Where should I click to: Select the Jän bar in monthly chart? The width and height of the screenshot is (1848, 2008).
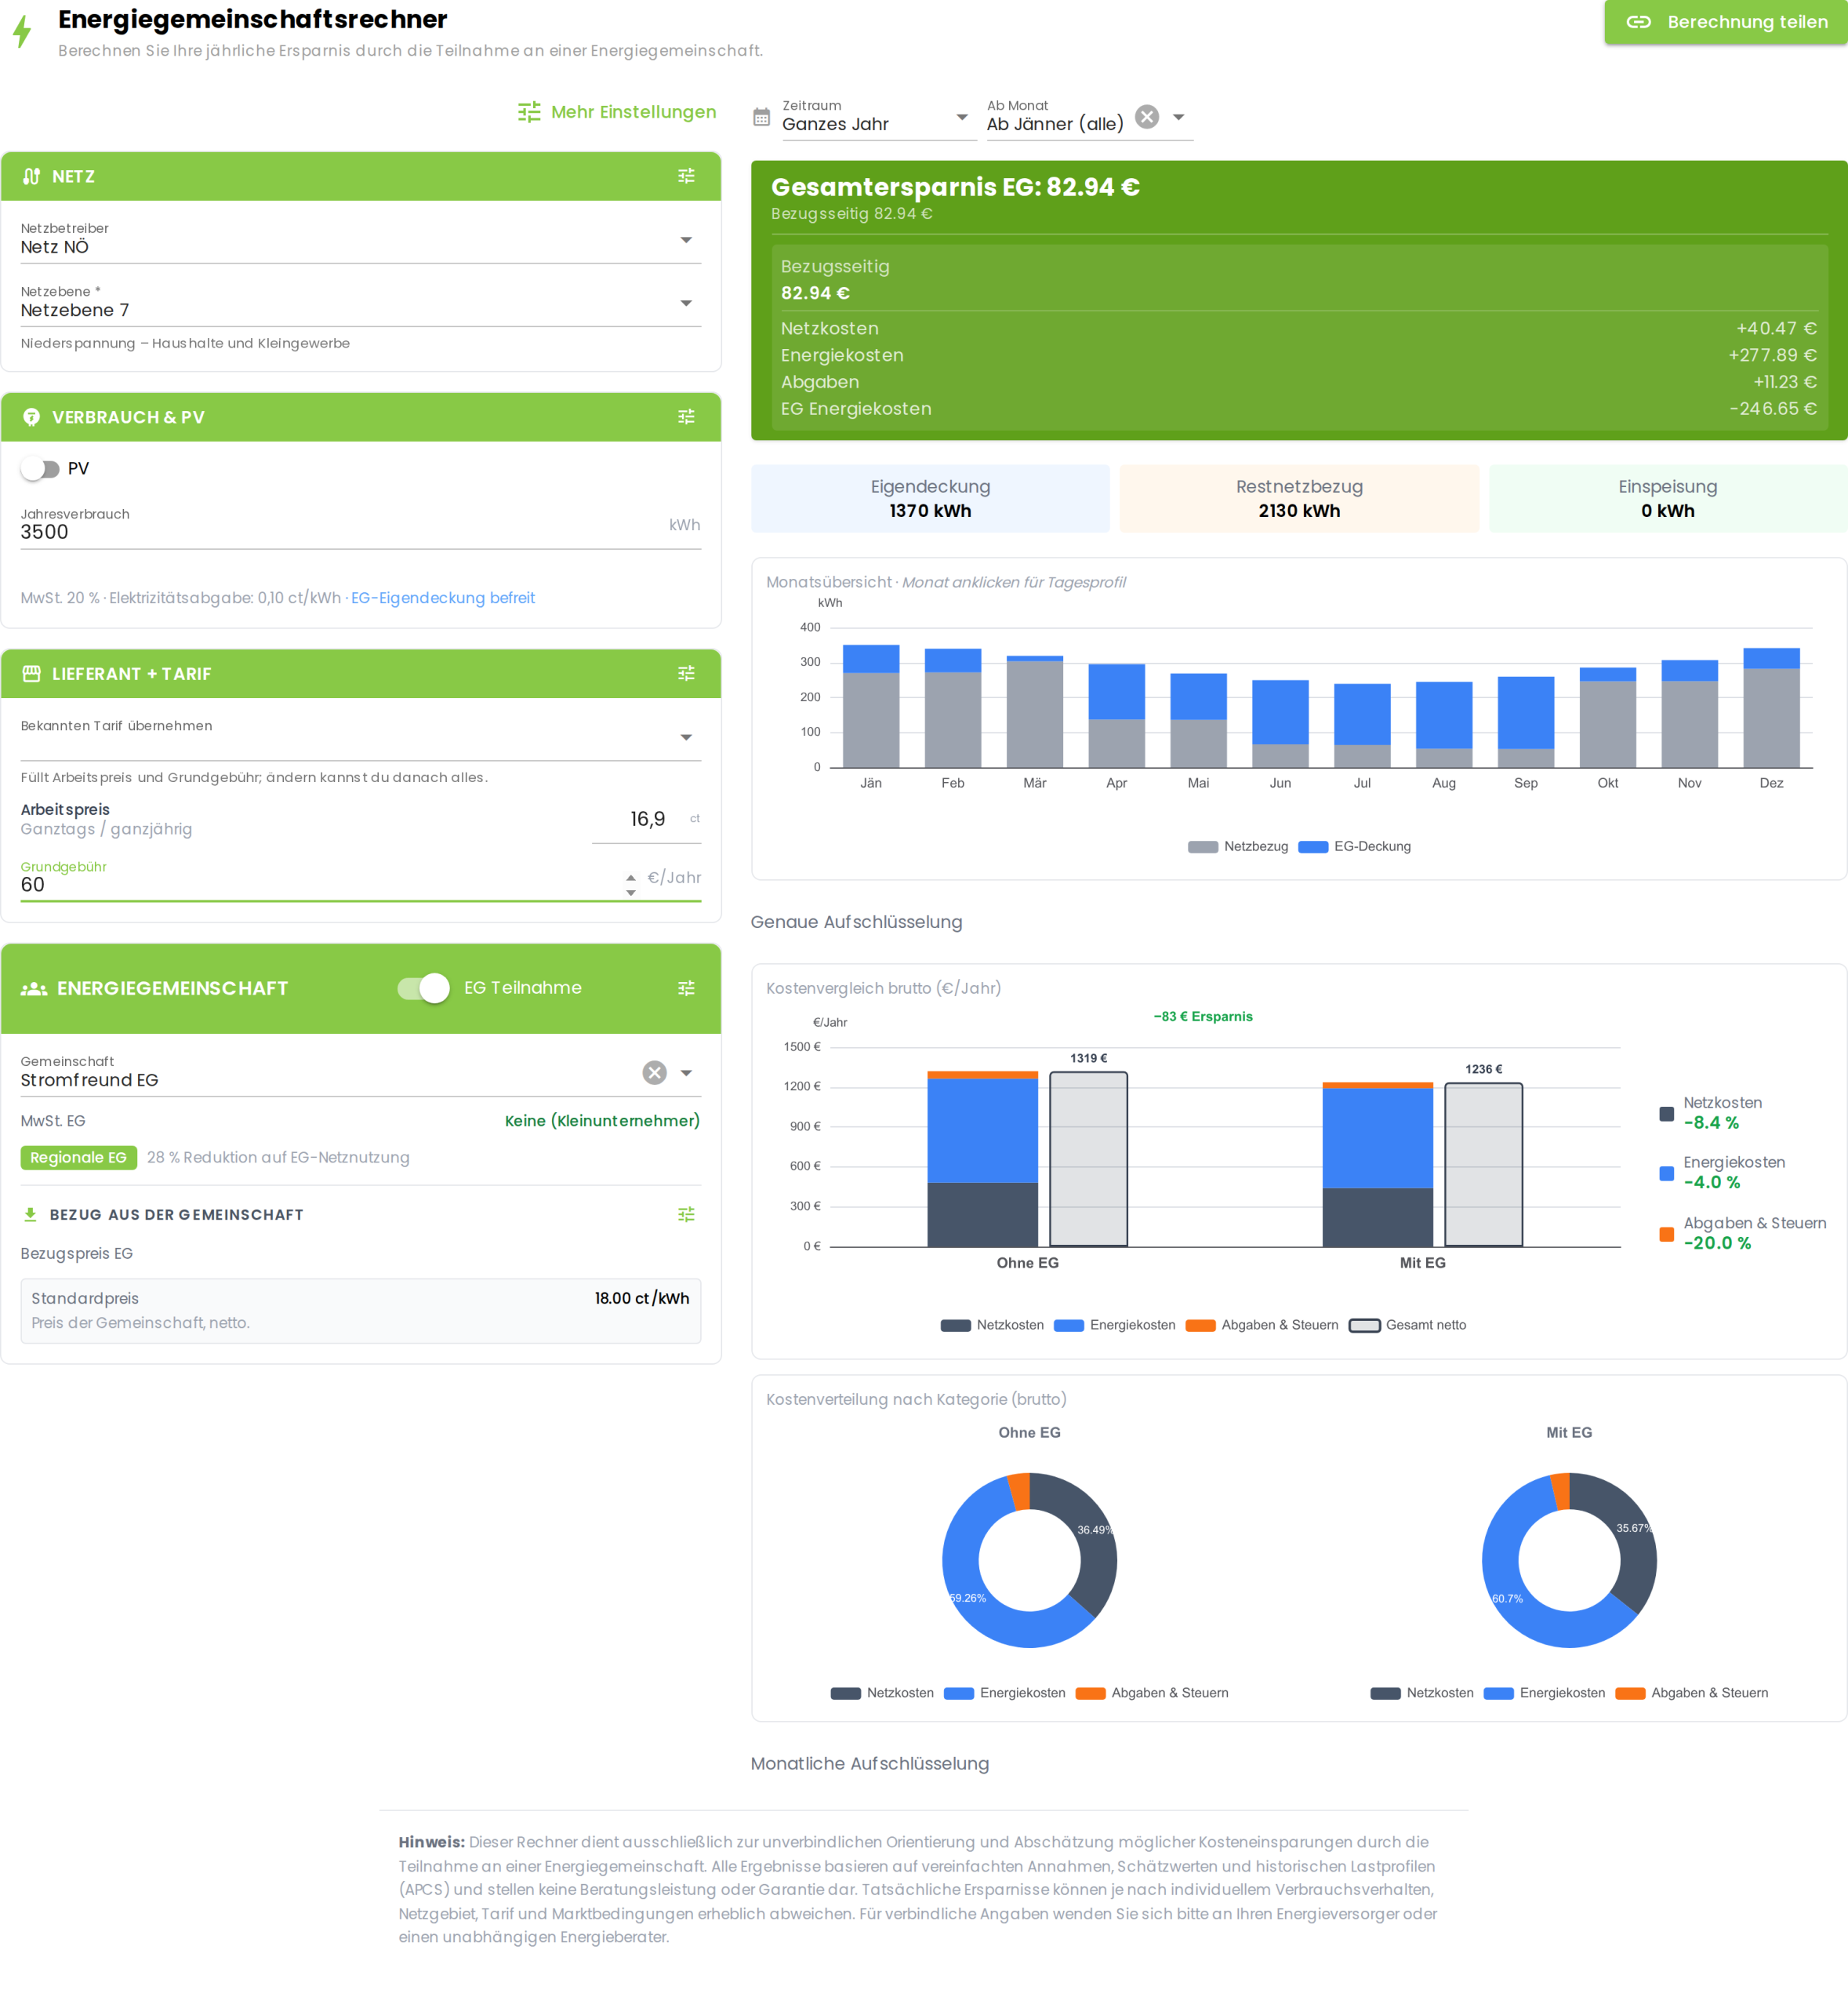tap(871, 707)
